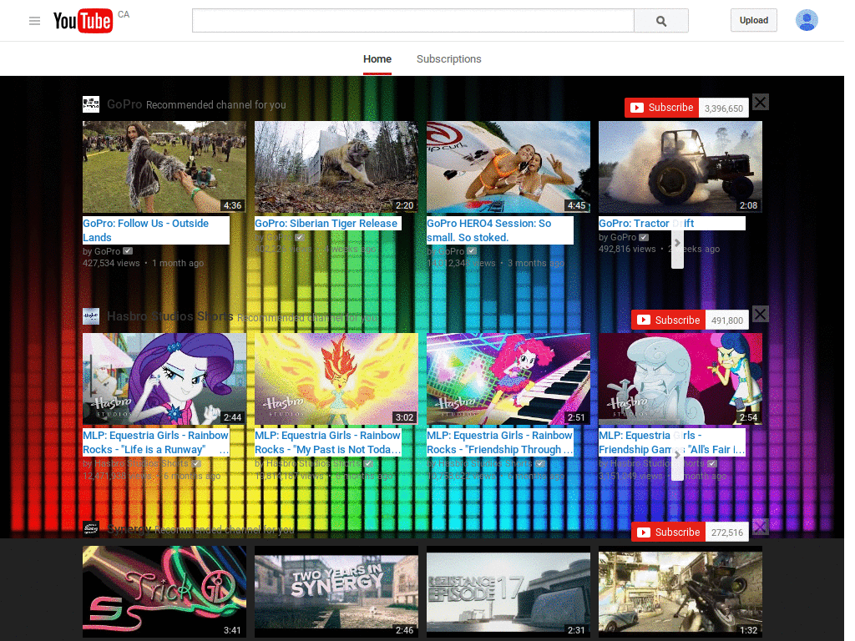Image resolution: width=855 pixels, height=641 pixels.
Task: Show next videos in Hasbro row
Action: (x=677, y=455)
